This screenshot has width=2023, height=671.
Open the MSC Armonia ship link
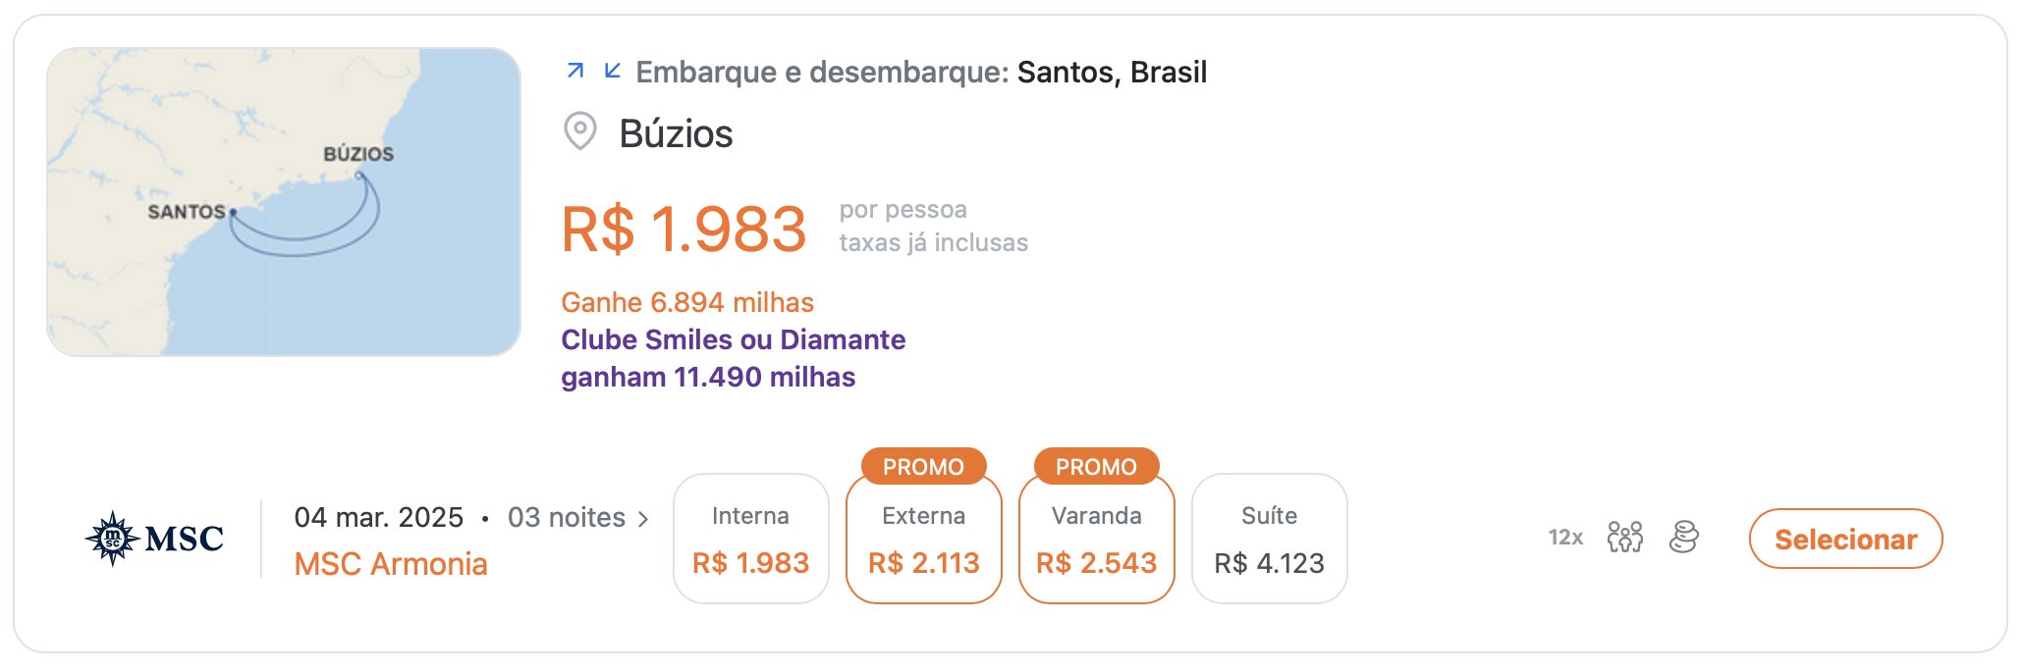(x=391, y=564)
